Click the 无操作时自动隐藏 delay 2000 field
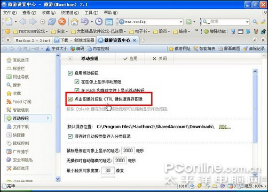268x192 pixels. click(120, 161)
